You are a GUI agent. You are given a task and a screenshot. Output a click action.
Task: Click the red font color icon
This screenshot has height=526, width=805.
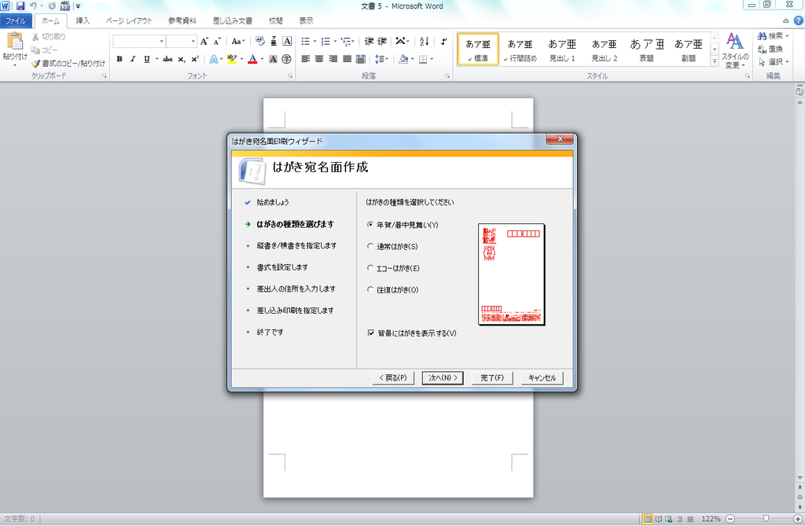252,59
